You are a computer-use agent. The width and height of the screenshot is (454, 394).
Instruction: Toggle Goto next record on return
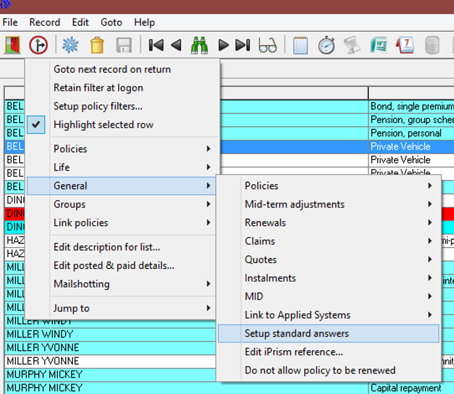(x=112, y=69)
